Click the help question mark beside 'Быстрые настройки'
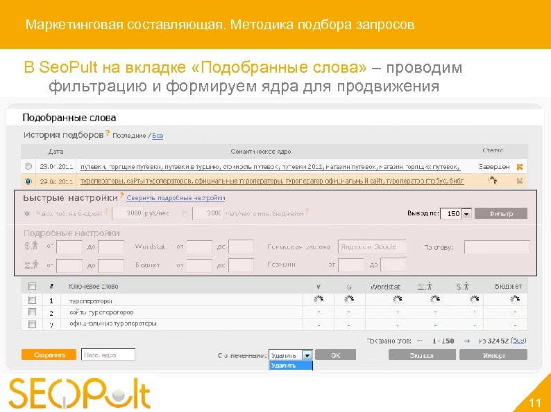The height and width of the screenshot is (412, 551). [x=121, y=195]
